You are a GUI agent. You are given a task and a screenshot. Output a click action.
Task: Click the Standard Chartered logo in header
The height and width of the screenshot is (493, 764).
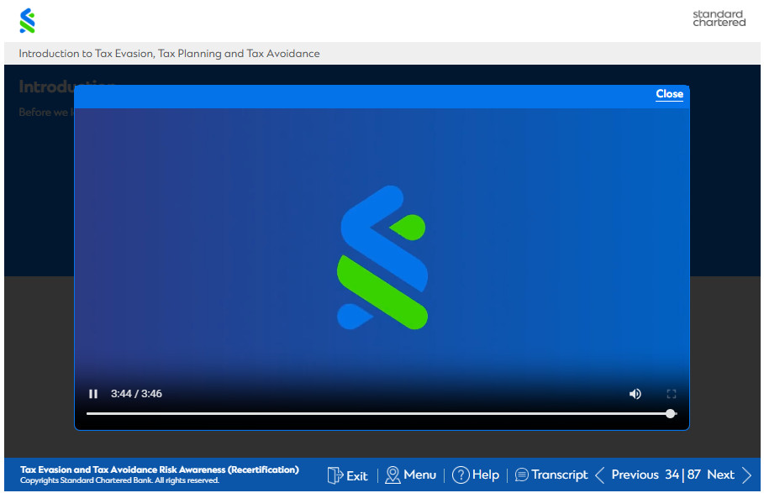[27, 20]
